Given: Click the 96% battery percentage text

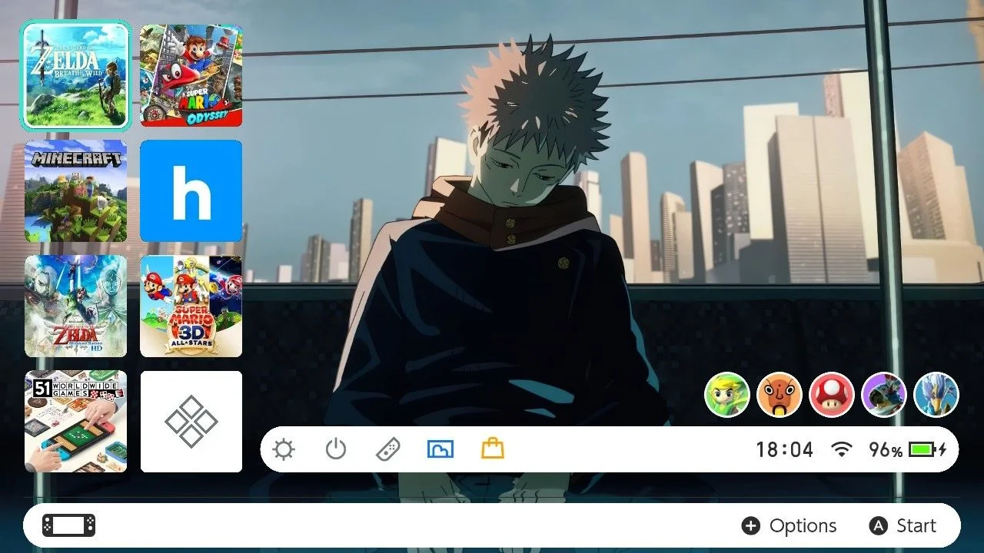Looking at the screenshot, I should 886,450.
